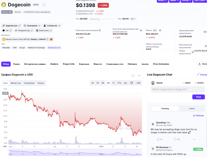Like the Gosufrog post

(177, 139)
